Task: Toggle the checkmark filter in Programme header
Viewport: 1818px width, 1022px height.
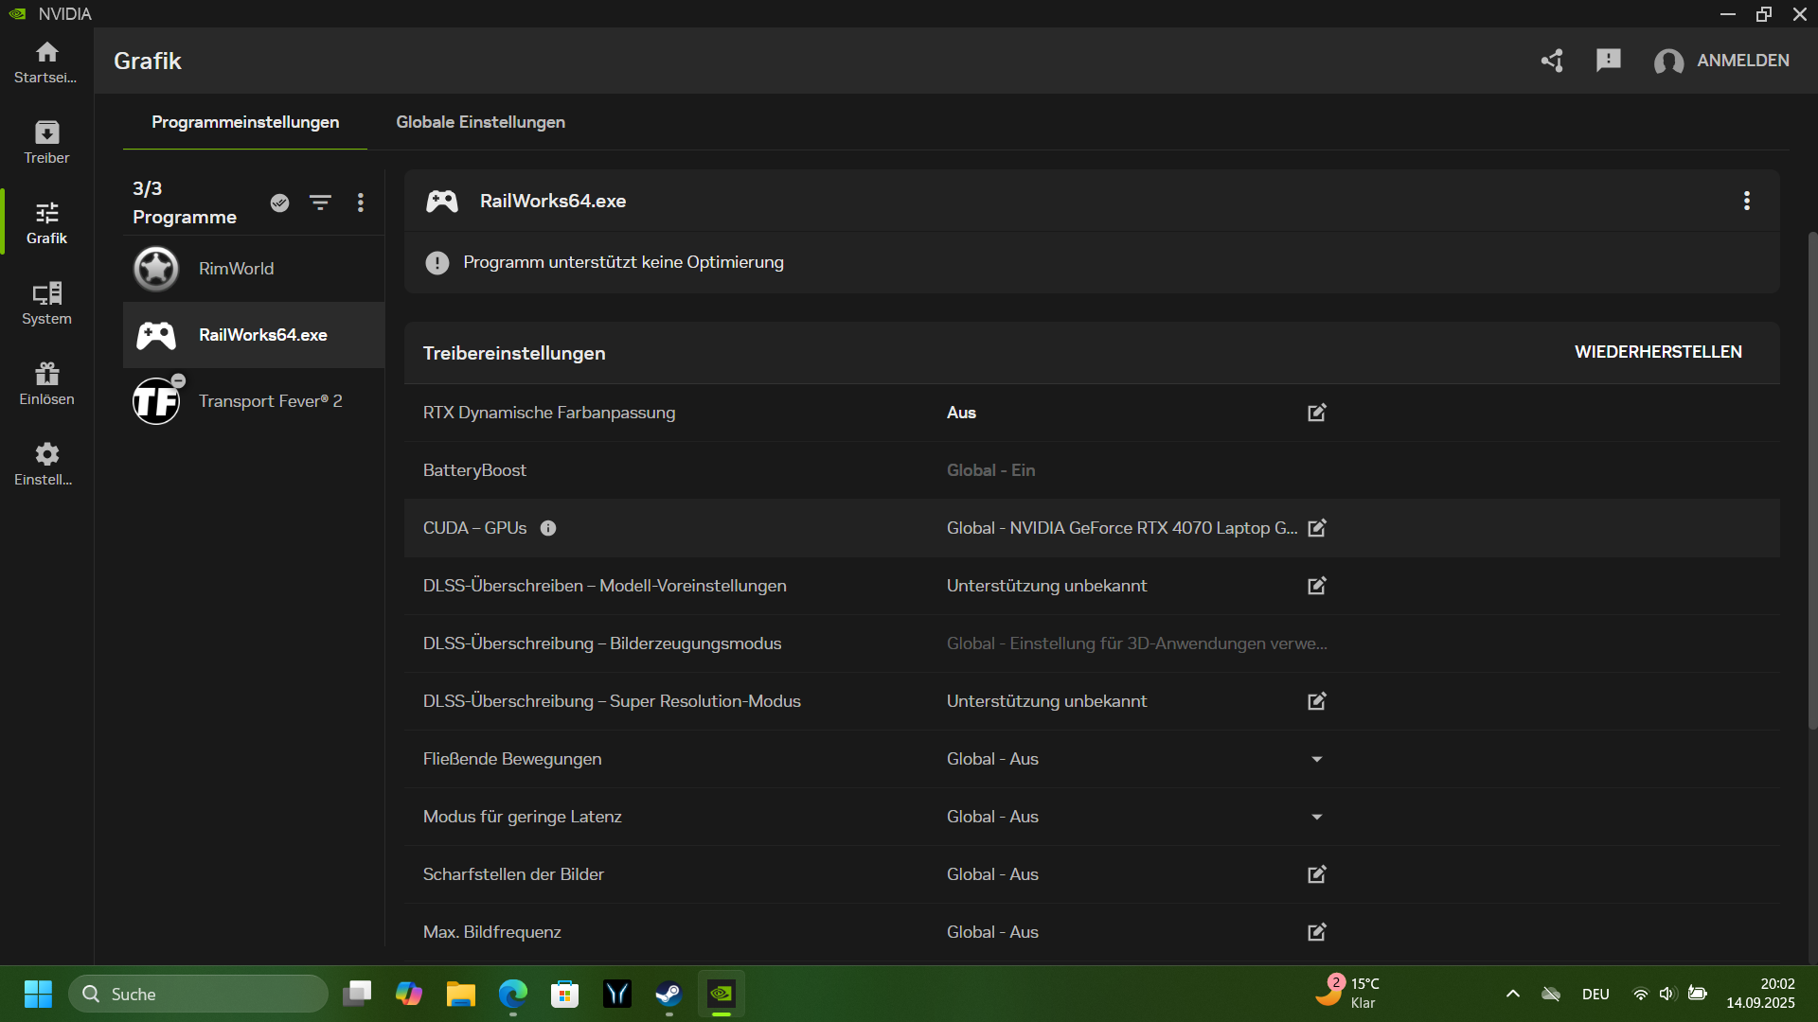Action: click(279, 203)
